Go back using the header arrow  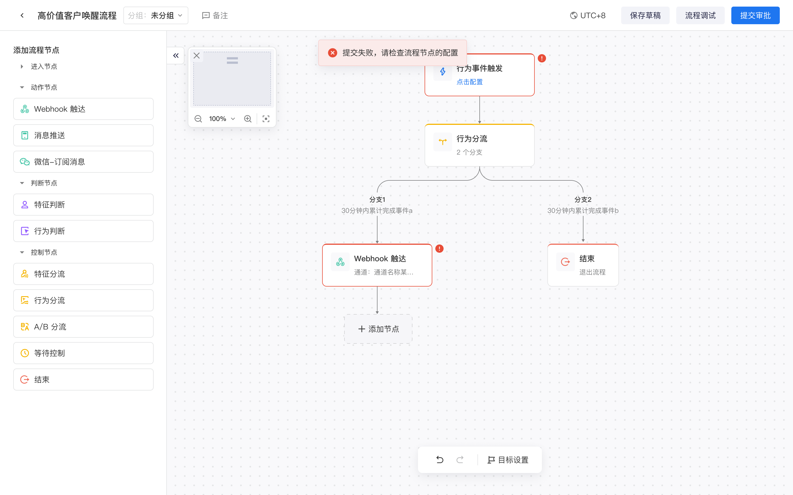click(22, 15)
